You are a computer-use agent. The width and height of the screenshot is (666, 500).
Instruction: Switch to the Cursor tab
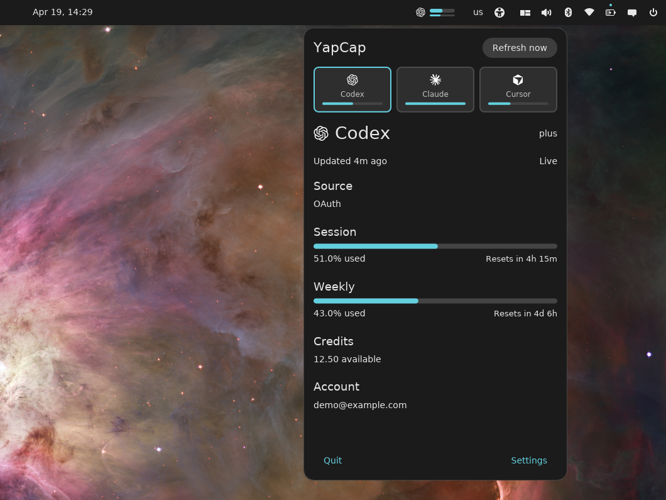coord(518,89)
